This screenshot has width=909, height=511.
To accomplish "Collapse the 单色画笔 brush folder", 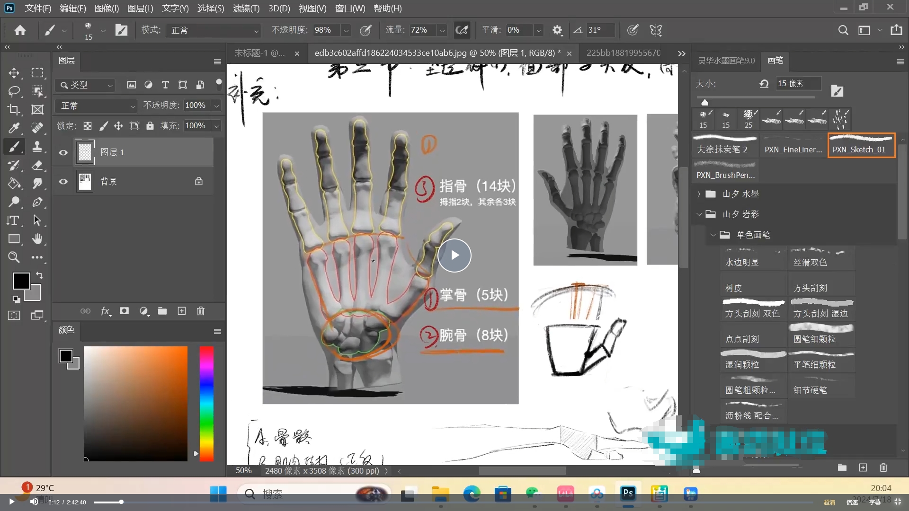I will [713, 235].
